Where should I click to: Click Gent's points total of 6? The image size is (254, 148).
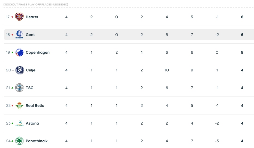tap(242, 35)
